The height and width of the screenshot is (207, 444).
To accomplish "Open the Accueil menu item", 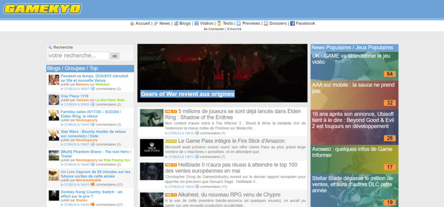I will point(143,23).
